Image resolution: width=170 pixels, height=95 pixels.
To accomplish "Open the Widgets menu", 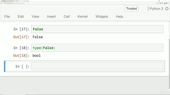I will pyautogui.click(x=102, y=17).
